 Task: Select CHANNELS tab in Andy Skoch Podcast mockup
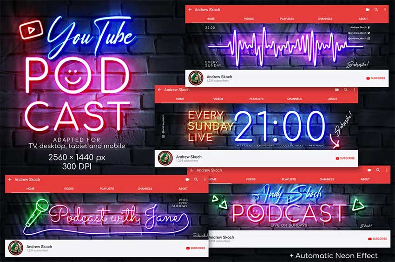pos(327,179)
